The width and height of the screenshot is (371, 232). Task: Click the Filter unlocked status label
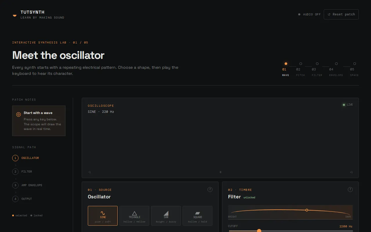tap(249, 197)
